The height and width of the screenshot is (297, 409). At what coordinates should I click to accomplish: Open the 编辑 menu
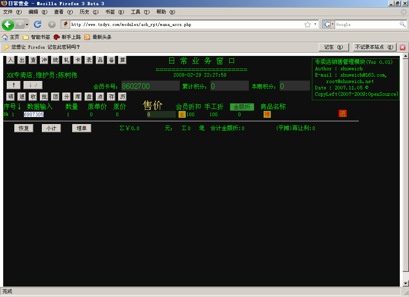tap(38, 12)
